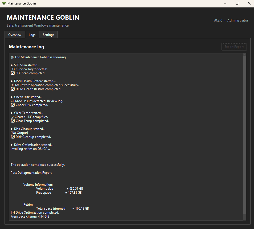This screenshot has height=229, width=254.
Task: Close the Maintenance Goblin window
Action: 249,3
